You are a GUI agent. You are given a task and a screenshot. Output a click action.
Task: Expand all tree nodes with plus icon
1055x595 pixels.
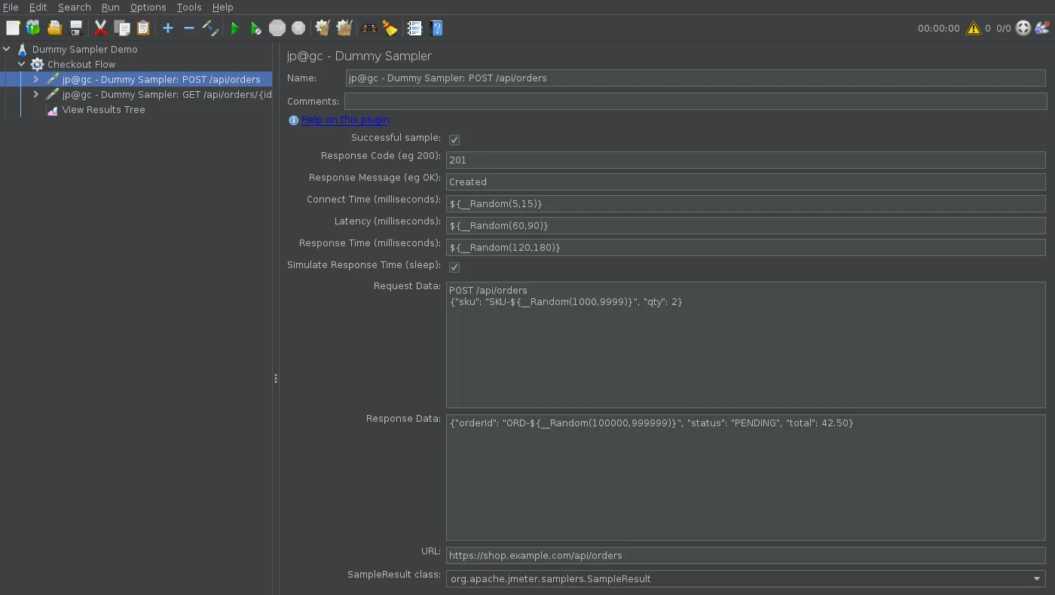(168, 28)
